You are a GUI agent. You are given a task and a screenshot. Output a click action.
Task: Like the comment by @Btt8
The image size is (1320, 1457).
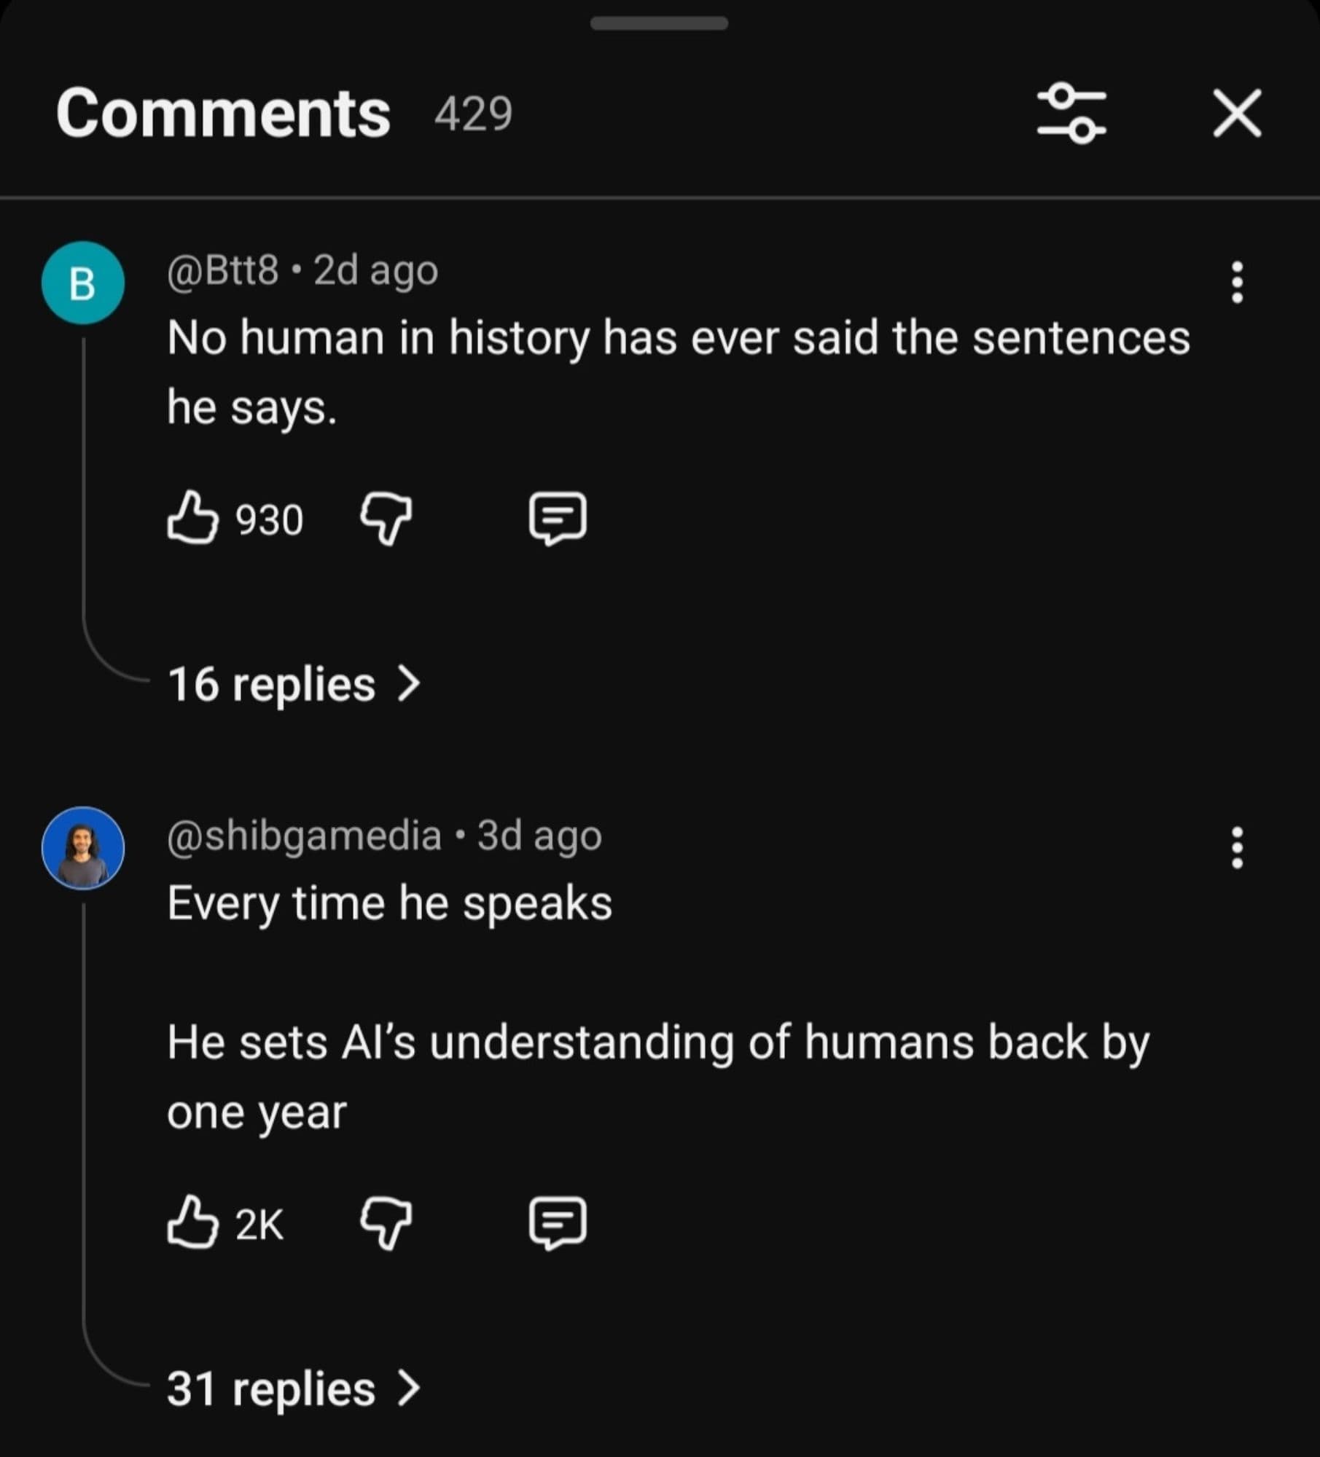192,518
